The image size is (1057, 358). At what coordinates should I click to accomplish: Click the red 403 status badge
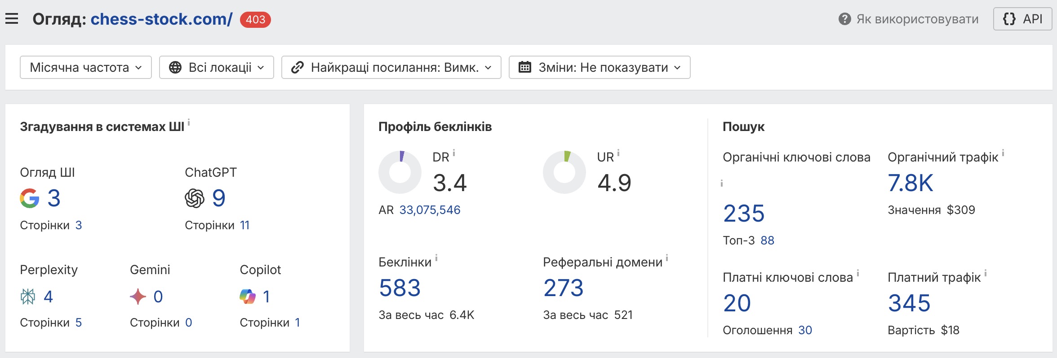(255, 20)
